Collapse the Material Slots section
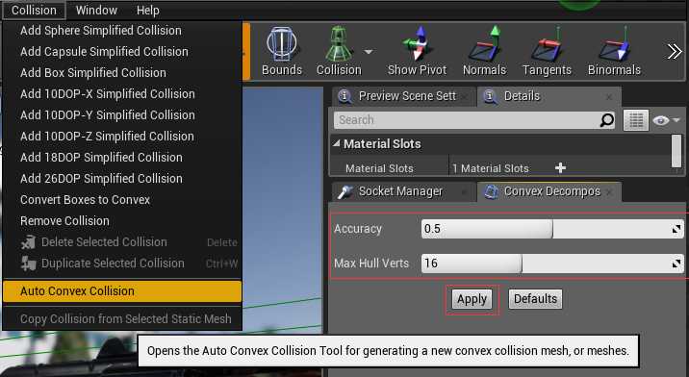This screenshot has height=377, width=689. pos(337,143)
